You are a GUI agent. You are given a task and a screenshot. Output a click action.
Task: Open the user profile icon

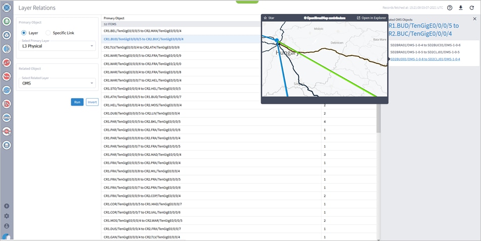click(x=7, y=226)
